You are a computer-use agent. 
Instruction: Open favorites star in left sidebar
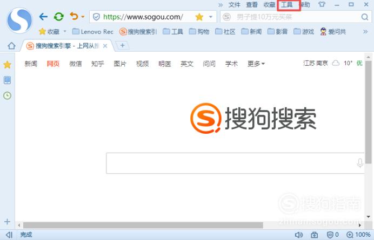(x=8, y=65)
